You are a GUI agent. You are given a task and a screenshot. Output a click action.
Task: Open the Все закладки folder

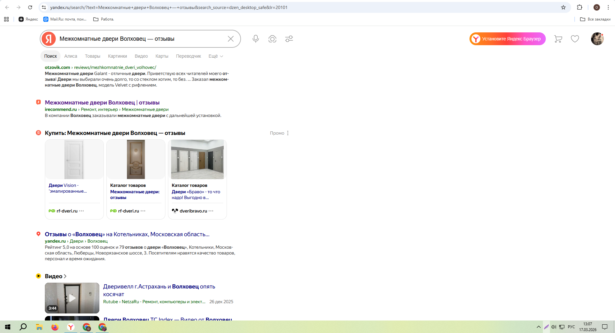pyautogui.click(x=595, y=19)
